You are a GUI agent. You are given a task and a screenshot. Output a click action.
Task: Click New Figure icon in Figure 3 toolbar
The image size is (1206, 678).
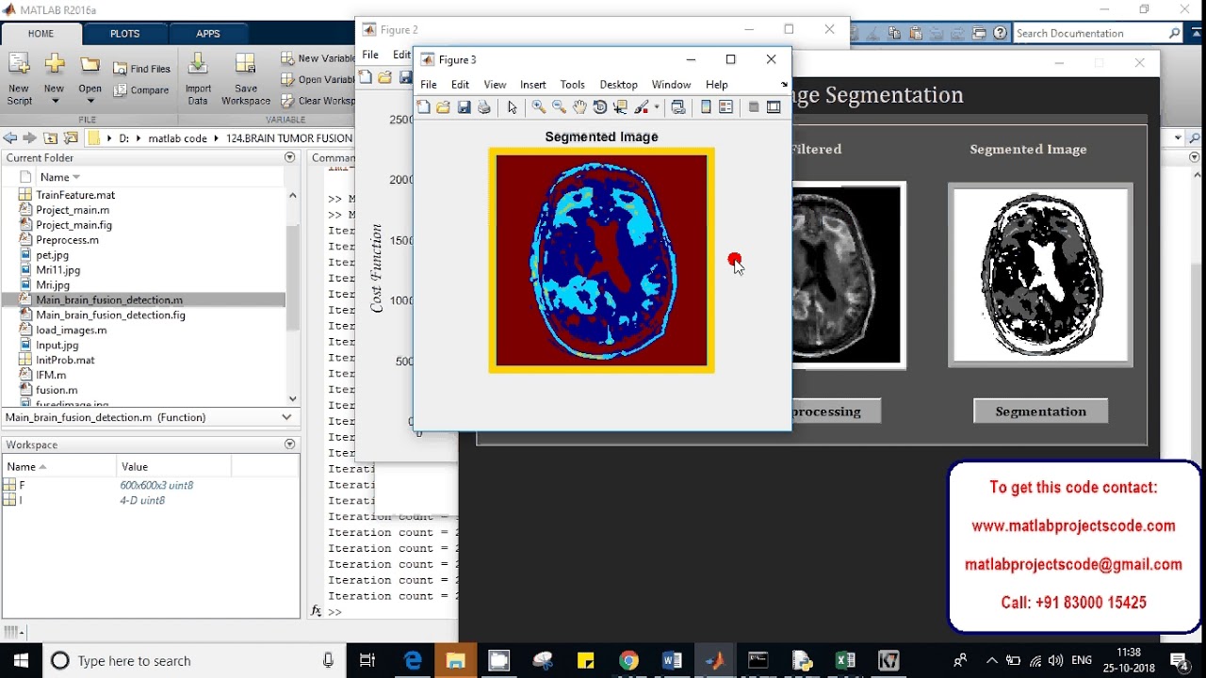coord(424,107)
